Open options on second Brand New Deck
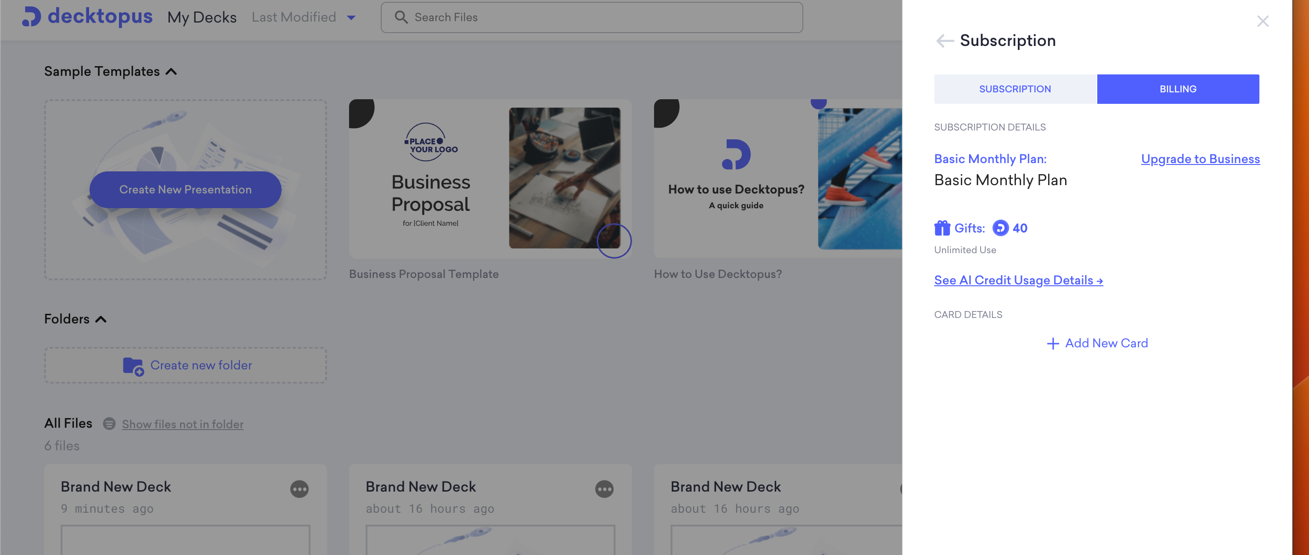 pyautogui.click(x=605, y=489)
